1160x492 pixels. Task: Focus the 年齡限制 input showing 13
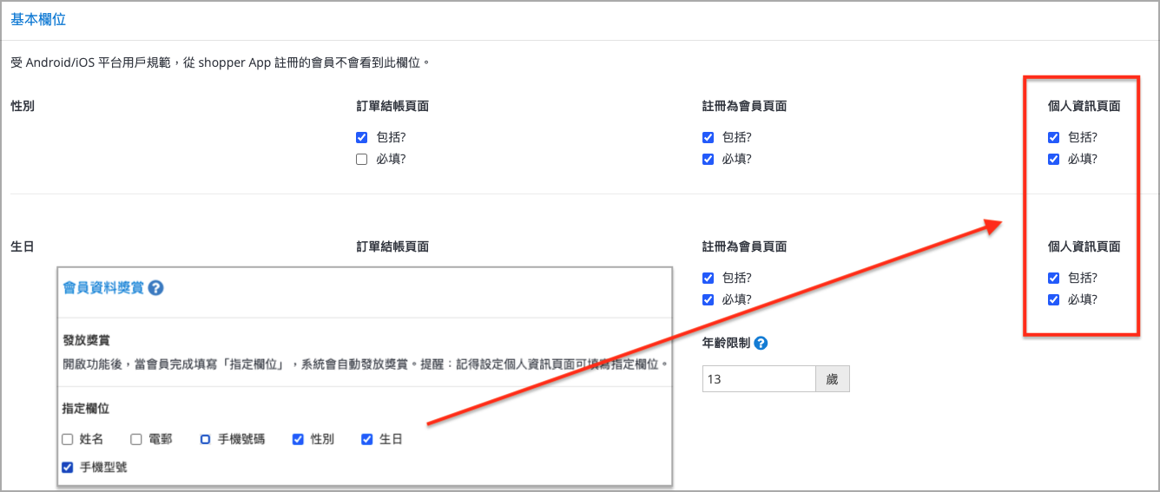point(759,379)
